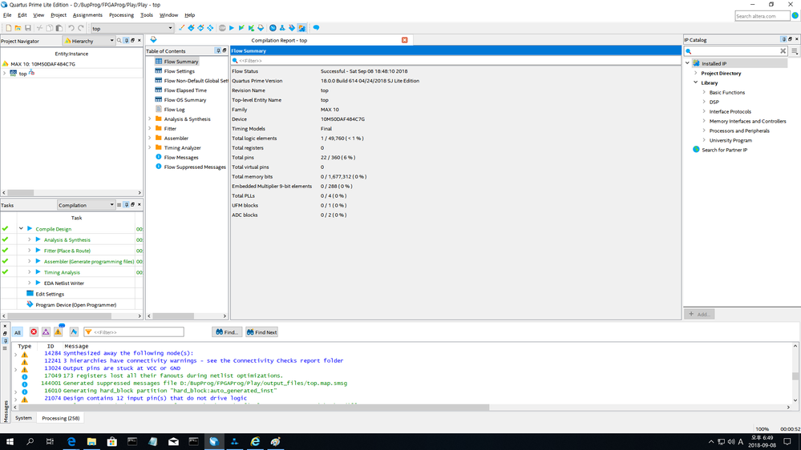Click the Edit Settings task icon

click(30, 294)
